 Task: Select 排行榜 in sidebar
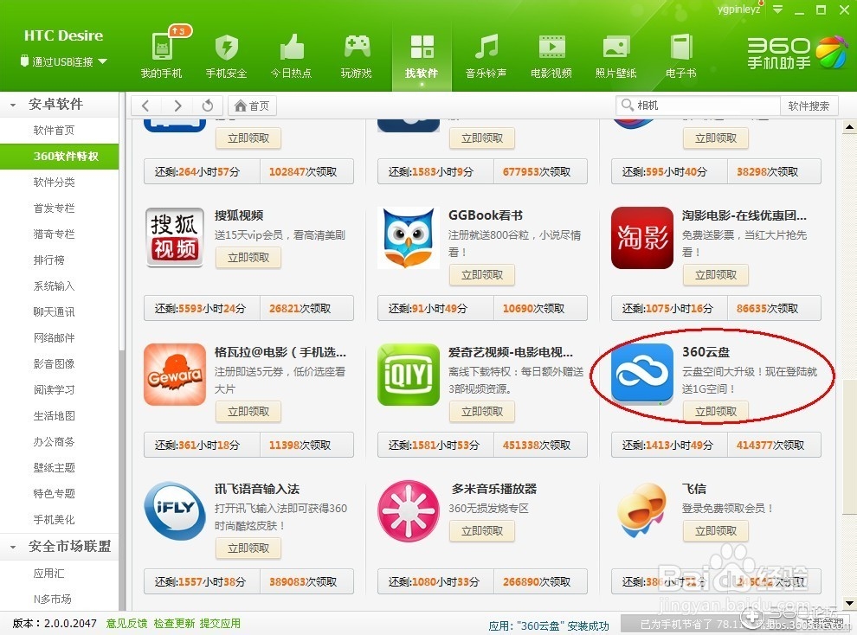[48, 260]
